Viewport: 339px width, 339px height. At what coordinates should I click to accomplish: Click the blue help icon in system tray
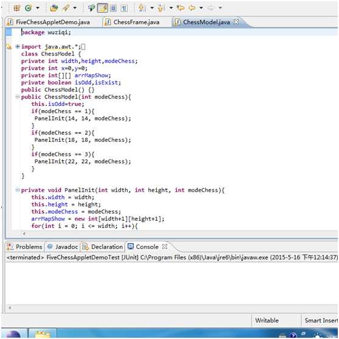pyautogui.click(x=293, y=335)
